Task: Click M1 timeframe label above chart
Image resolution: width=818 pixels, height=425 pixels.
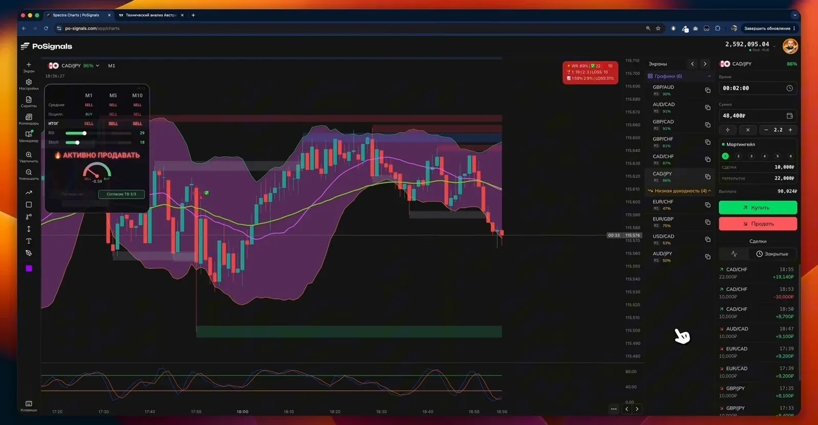Action: coord(111,66)
